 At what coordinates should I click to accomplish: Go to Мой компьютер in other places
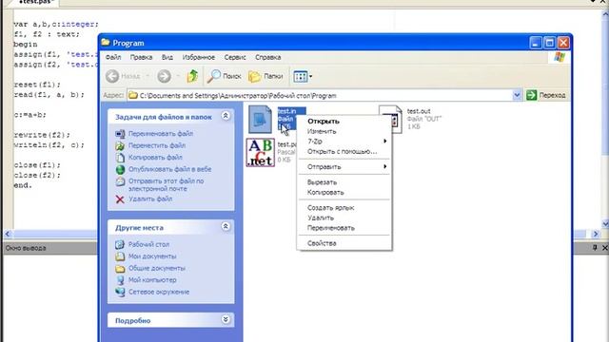point(152,280)
